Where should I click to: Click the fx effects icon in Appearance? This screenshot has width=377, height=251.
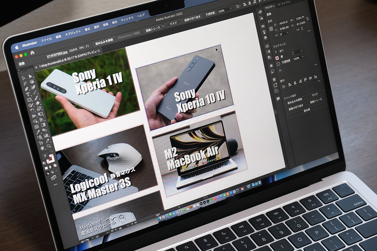coord(281,71)
